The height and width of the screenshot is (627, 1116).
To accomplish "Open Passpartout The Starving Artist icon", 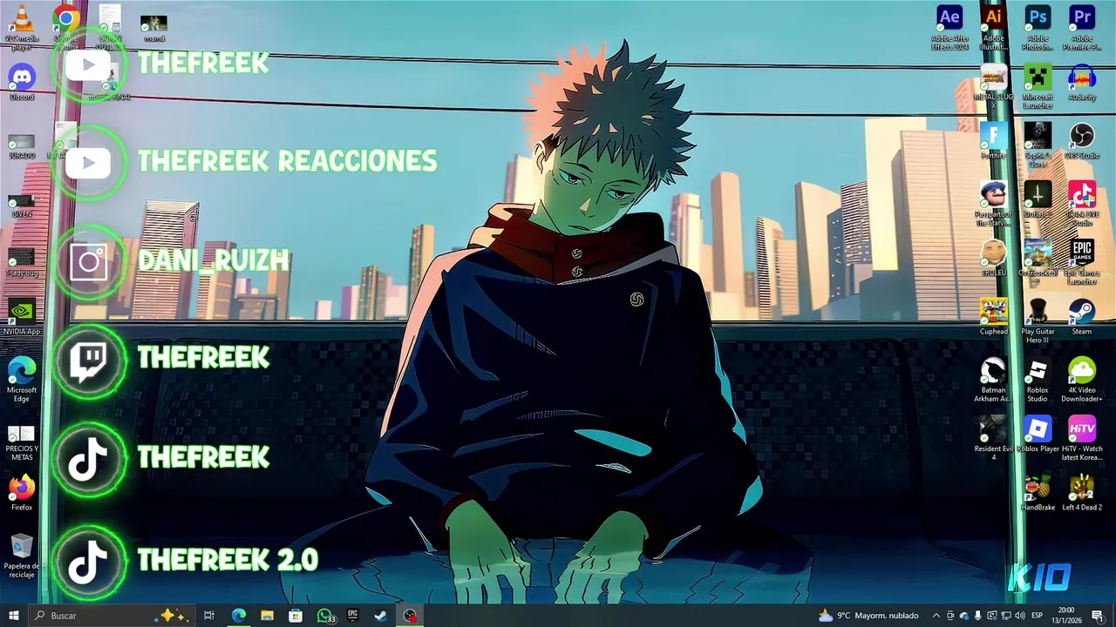I will coord(993,204).
